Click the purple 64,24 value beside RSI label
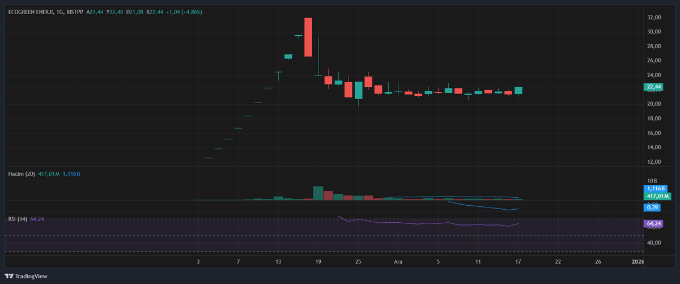The image size is (680, 284). (x=37, y=219)
